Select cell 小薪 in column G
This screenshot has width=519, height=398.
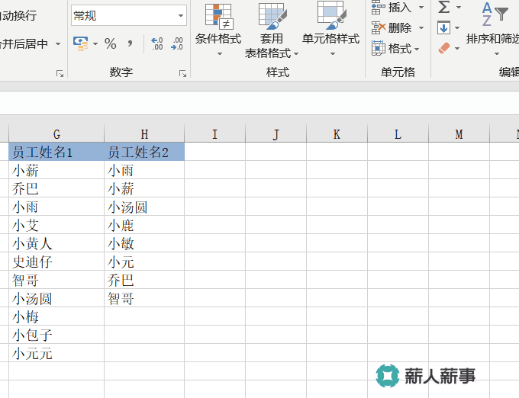(56, 170)
